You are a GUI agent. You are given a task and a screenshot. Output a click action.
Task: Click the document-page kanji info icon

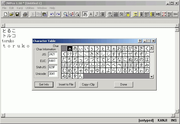point(122,14)
